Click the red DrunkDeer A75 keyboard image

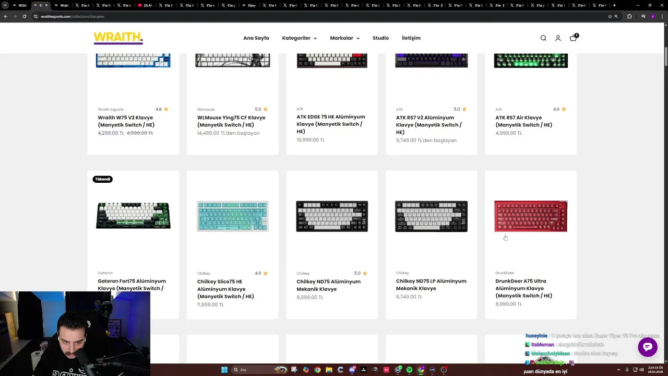(531, 216)
